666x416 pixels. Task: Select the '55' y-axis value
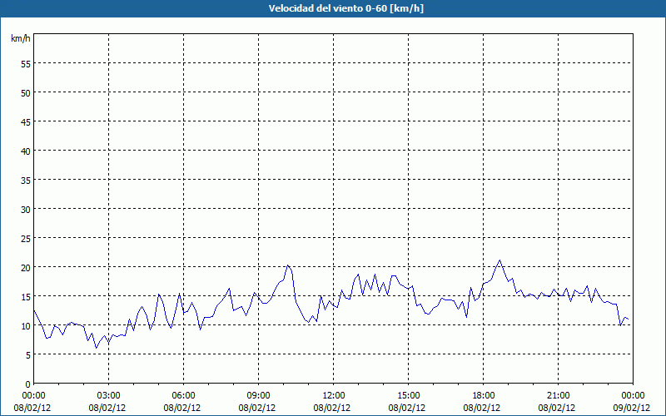click(26, 64)
